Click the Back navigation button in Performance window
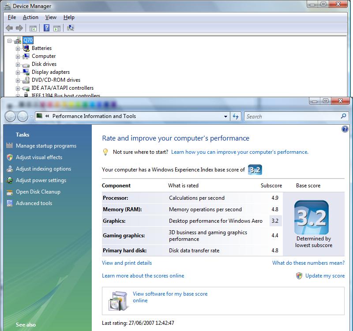The width and height of the screenshot is (353, 331). point(10,117)
